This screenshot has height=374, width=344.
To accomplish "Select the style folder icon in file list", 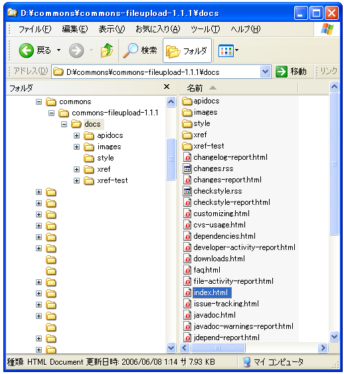I will point(187,123).
